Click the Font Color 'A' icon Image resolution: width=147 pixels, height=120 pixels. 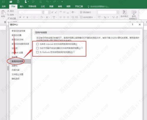click(47, 17)
